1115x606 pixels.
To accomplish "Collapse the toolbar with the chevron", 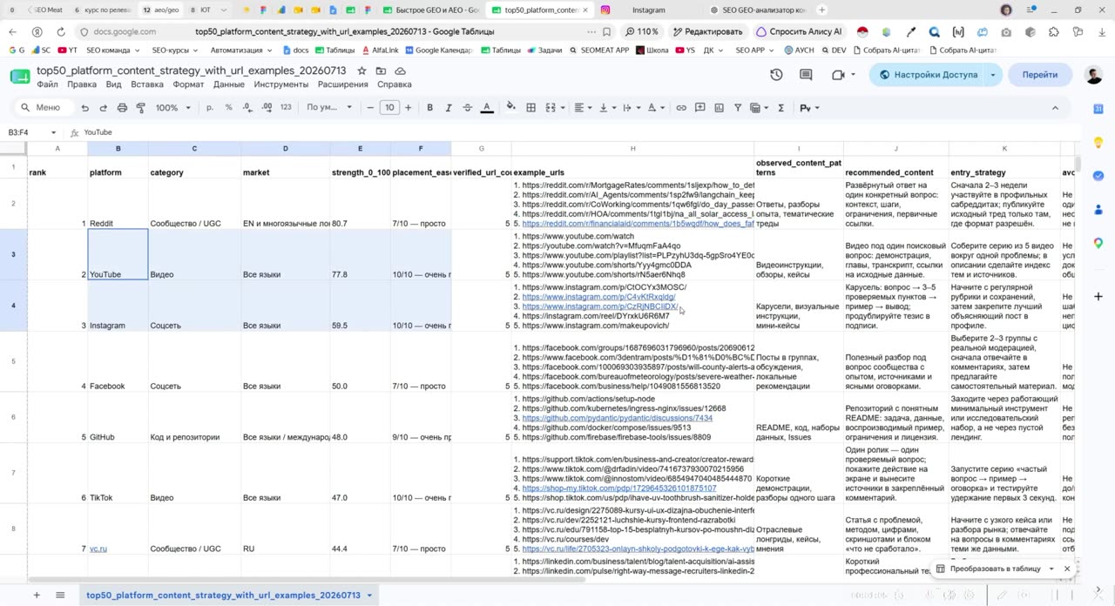I will (x=1055, y=108).
